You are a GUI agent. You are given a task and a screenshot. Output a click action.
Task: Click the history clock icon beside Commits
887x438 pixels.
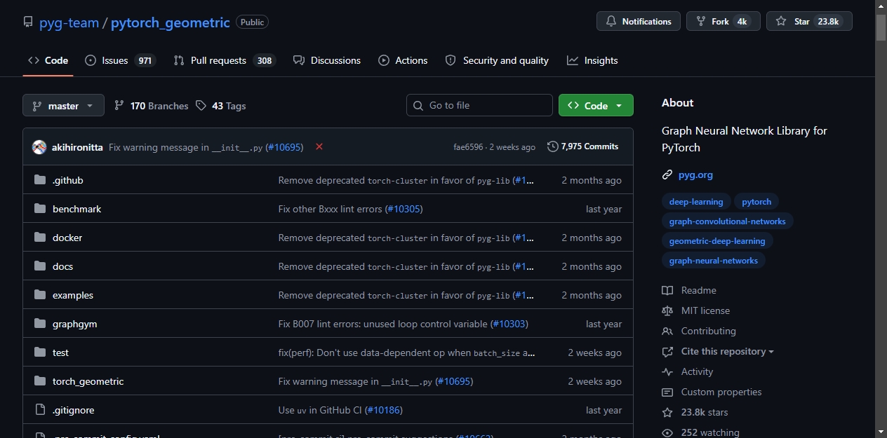coord(553,146)
